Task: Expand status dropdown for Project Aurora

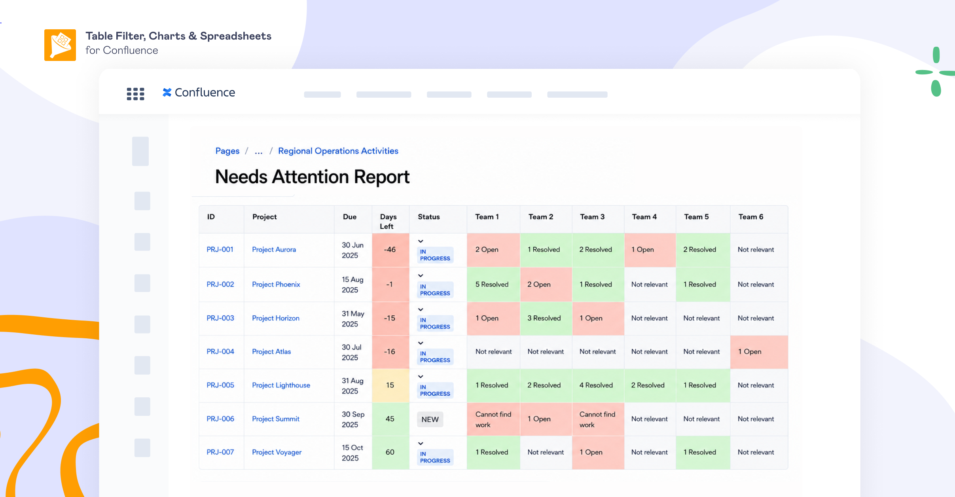Action: (421, 241)
